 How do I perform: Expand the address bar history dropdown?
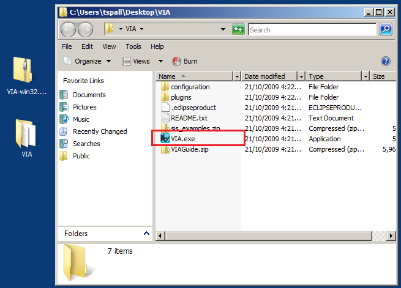(223, 29)
